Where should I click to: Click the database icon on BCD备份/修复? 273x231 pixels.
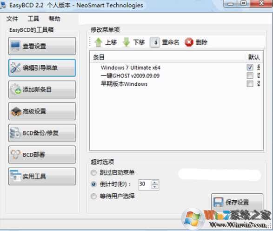click(15, 133)
